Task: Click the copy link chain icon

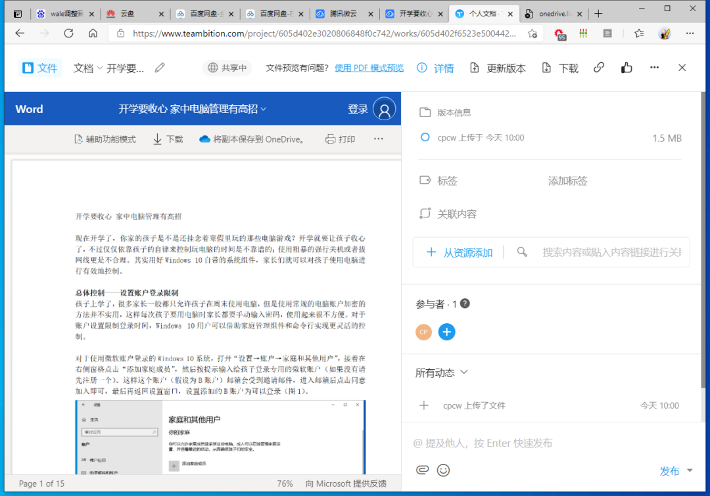Action: [598, 68]
